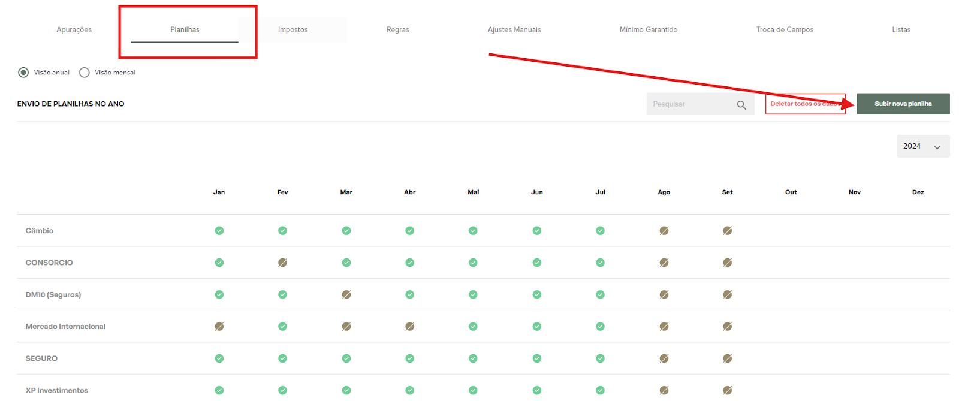Viewport: 959px width, 401px height.
Task: Click SEGURO July green check icon
Action: [600, 358]
